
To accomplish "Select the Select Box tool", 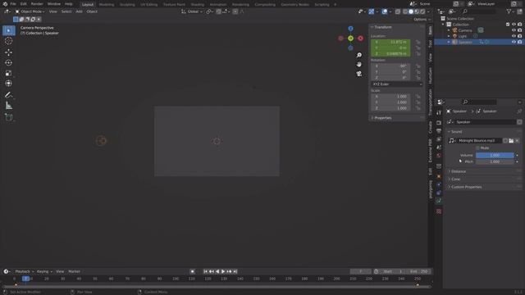I will [x=9, y=30].
